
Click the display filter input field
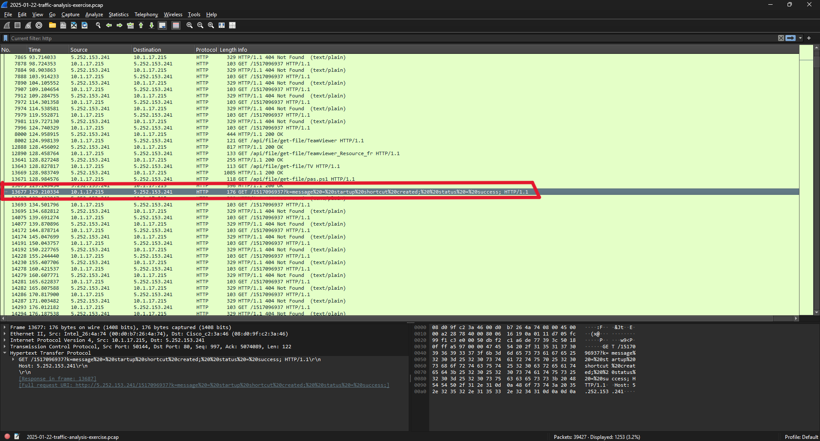[384, 38]
